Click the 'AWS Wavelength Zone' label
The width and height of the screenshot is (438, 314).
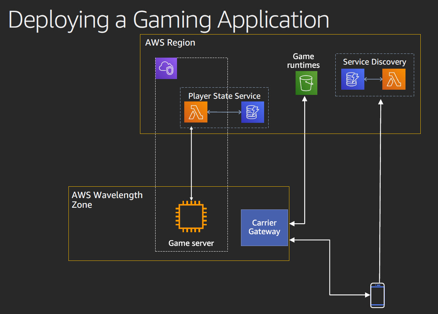tap(107, 200)
